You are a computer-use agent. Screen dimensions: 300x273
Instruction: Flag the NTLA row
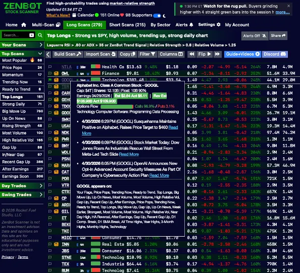(x=50, y=67)
